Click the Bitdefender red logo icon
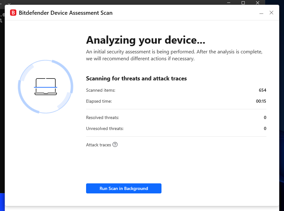Image resolution: width=284 pixels, height=211 pixels. coord(13,13)
